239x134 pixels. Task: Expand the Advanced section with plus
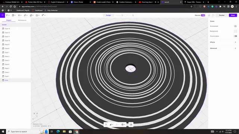tap(235, 48)
